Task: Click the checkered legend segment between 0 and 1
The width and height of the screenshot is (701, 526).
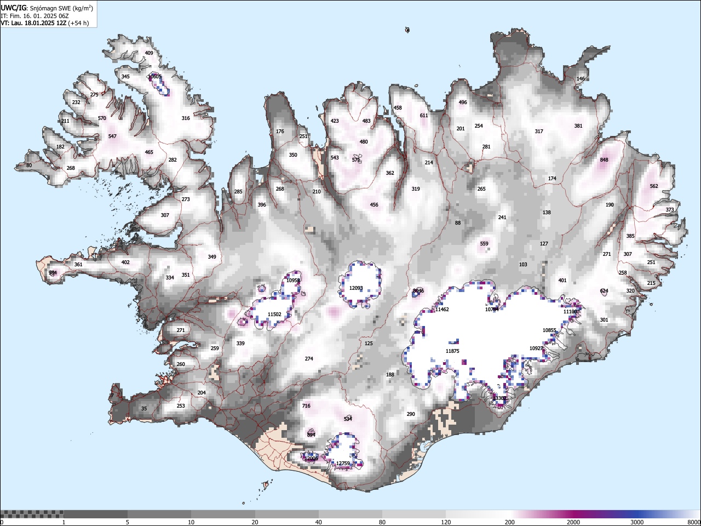Action: 32,514
